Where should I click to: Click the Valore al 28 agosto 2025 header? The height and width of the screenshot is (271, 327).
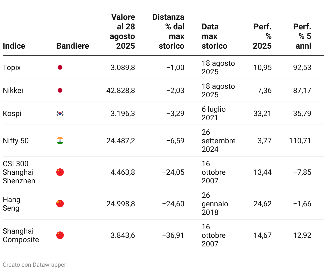122,32
